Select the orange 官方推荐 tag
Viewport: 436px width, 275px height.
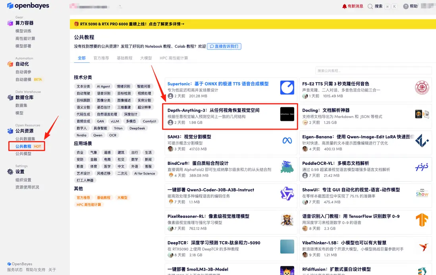[x=83, y=198]
